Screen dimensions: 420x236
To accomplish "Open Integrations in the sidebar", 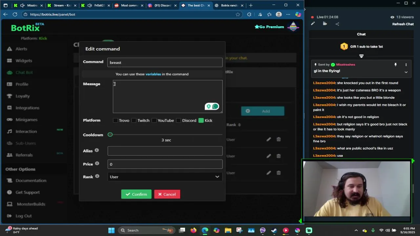I will 27,108.
